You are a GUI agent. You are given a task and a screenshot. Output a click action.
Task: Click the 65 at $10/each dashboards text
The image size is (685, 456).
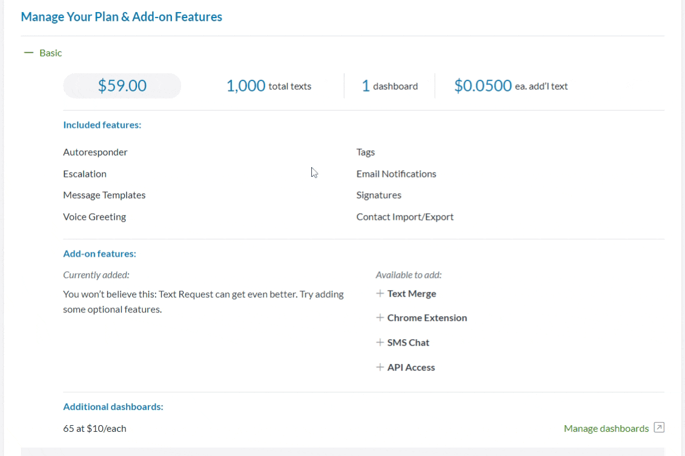pos(94,429)
